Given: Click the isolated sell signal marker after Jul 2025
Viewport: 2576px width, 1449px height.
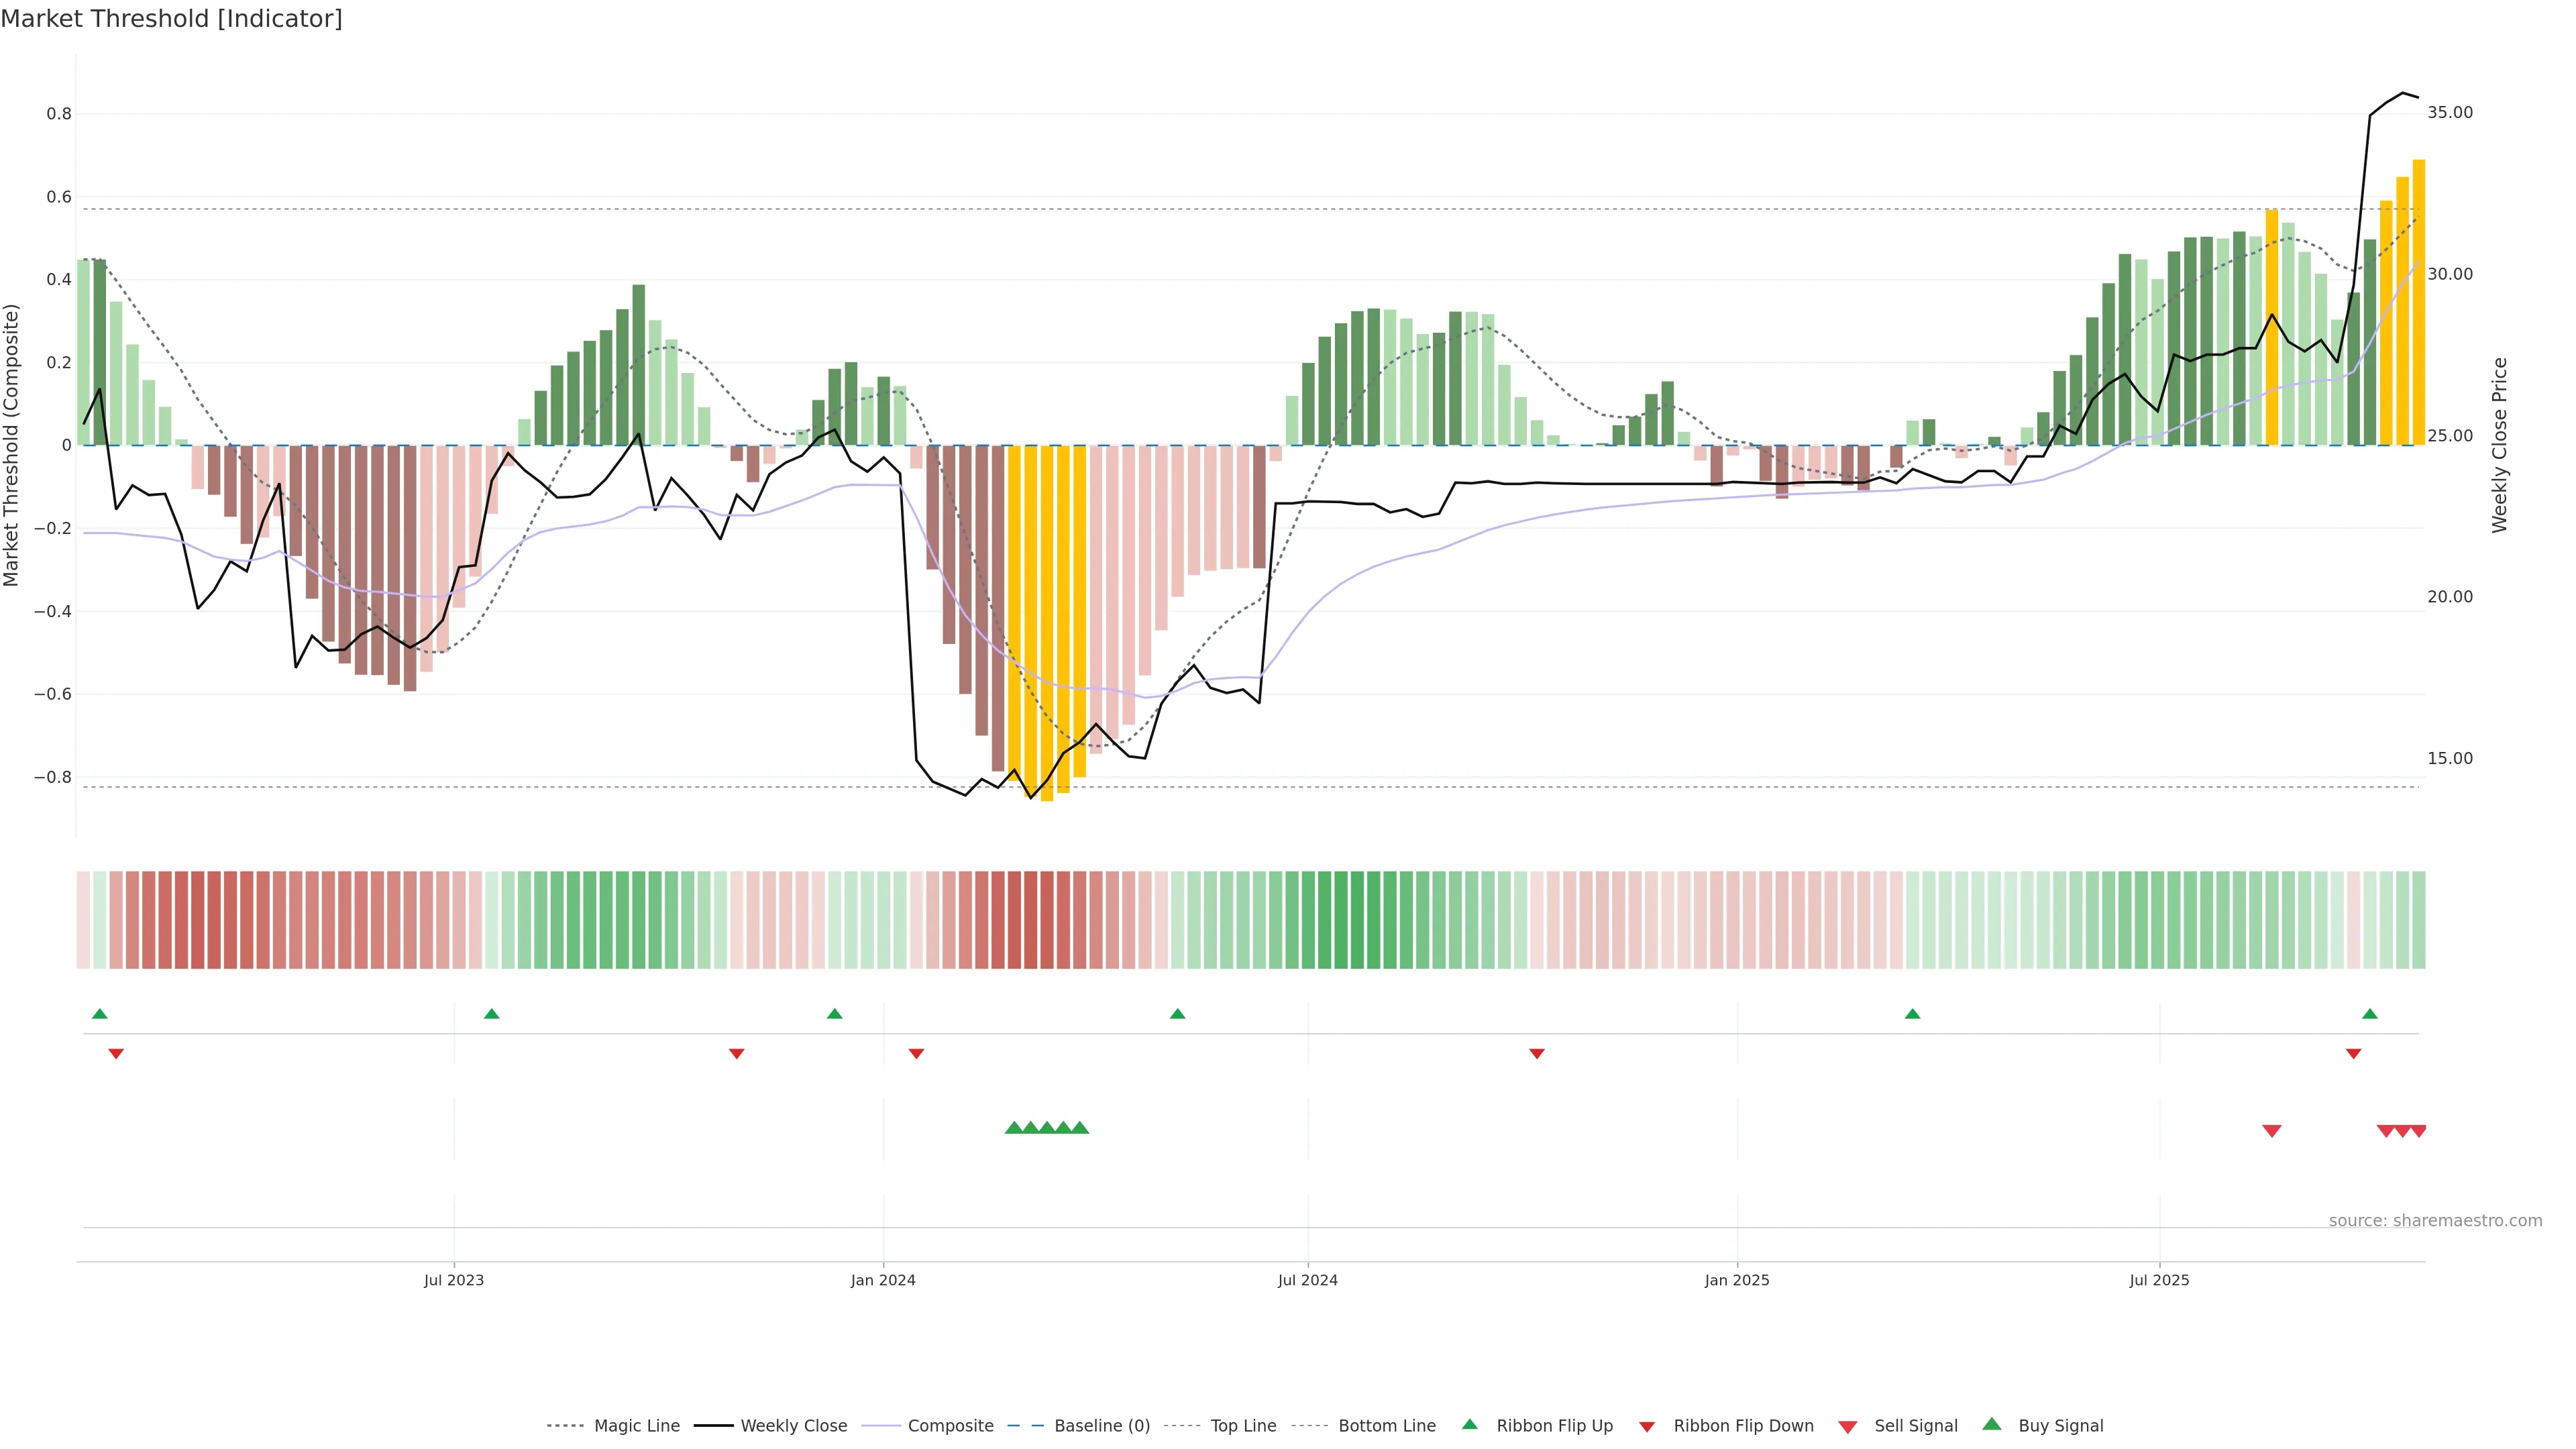Looking at the screenshot, I should pos(2272,1131).
